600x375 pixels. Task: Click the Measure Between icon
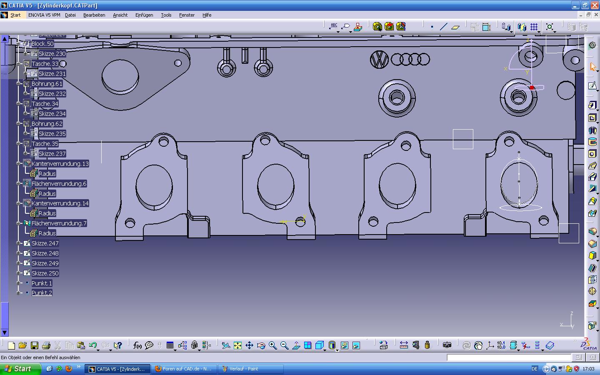(x=404, y=345)
